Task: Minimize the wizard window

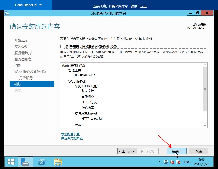Action: coord(190,13)
